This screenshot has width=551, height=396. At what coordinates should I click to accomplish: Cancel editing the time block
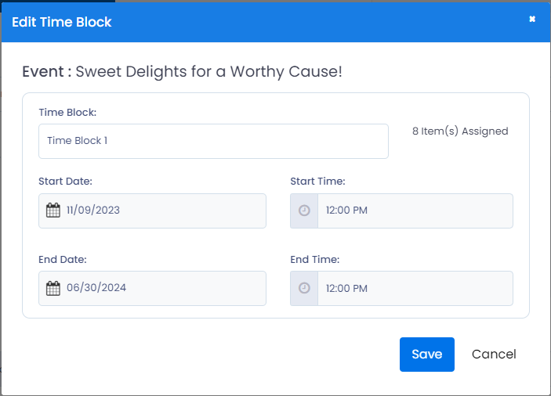point(494,355)
